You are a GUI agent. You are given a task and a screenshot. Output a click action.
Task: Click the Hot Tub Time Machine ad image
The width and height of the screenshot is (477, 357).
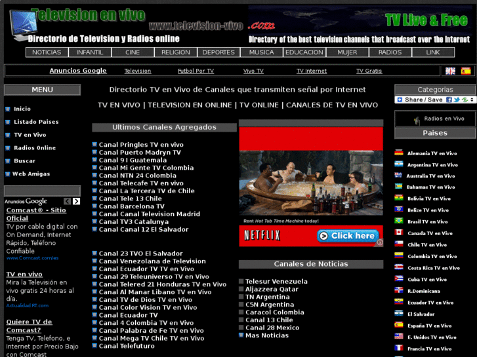[x=311, y=183]
